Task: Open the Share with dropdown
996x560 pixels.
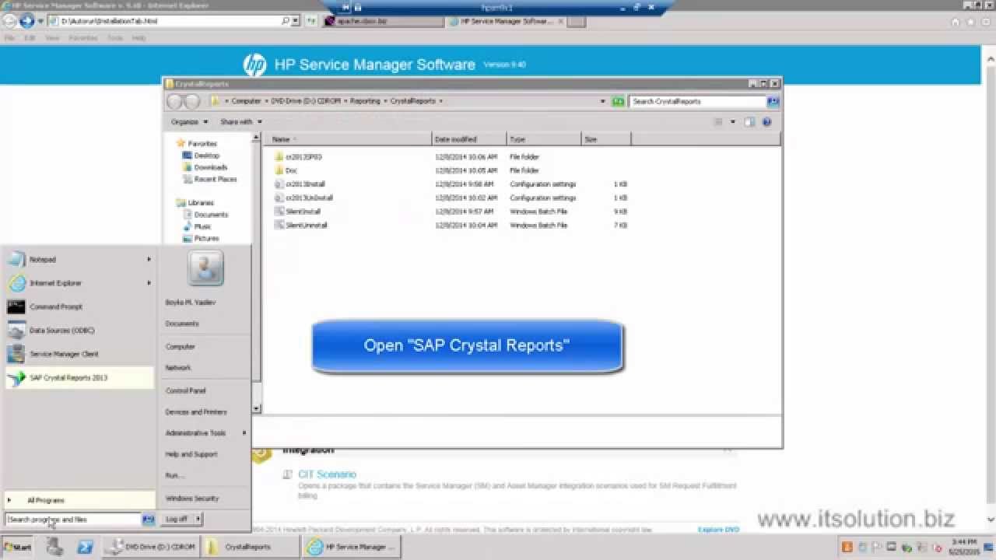Action: [241, 122]
